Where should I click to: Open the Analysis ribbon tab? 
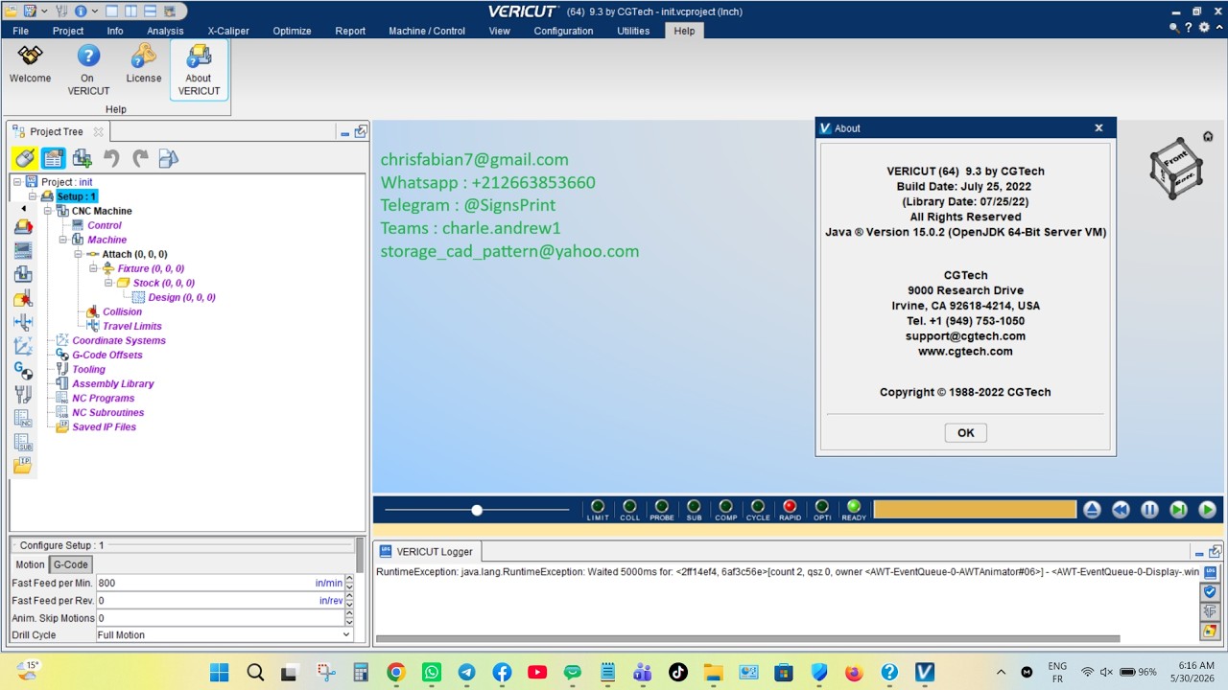[x=165, y=31]
